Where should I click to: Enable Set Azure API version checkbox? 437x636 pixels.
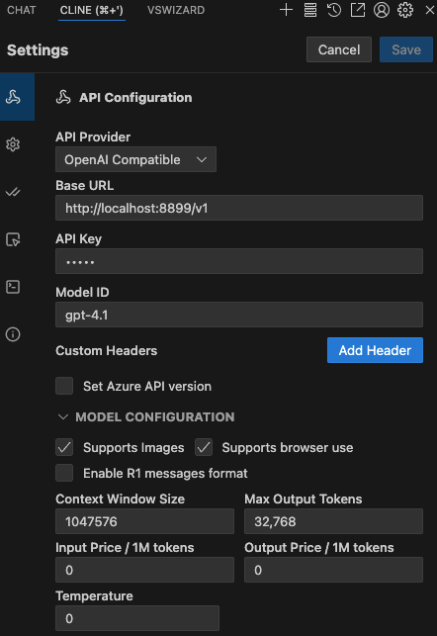pyautogui.click(x=64, y=386)
